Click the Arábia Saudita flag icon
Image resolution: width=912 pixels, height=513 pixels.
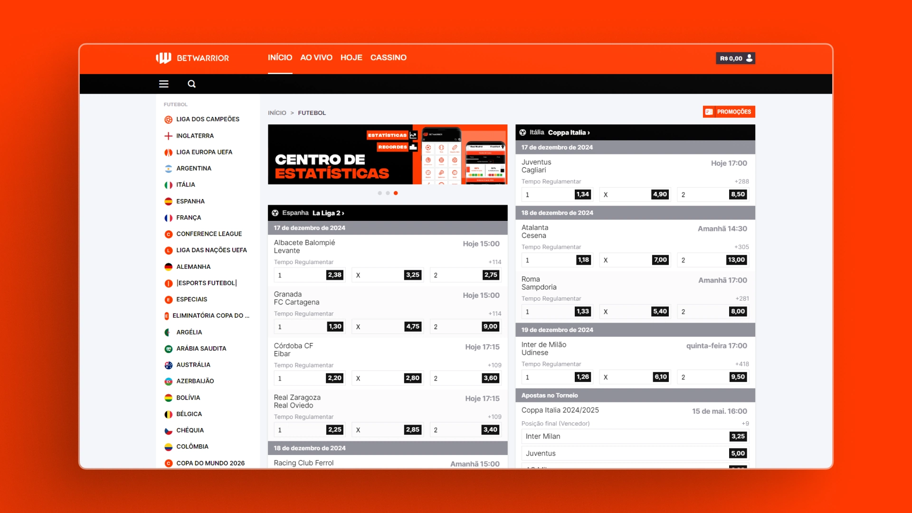pyautogui.click(x=168, y=349)
